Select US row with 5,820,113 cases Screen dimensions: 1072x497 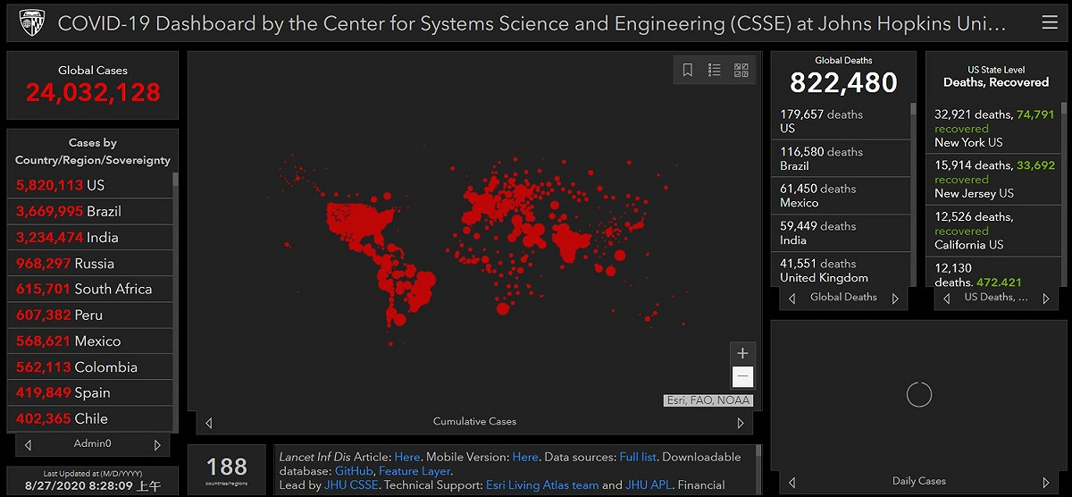89,186
